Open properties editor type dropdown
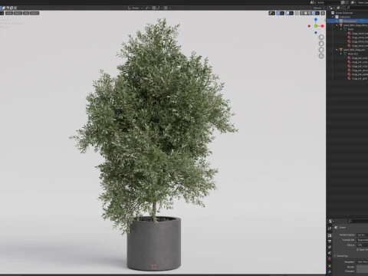The height and width of the screenshot is (276, 368). (x=332, y=221)
